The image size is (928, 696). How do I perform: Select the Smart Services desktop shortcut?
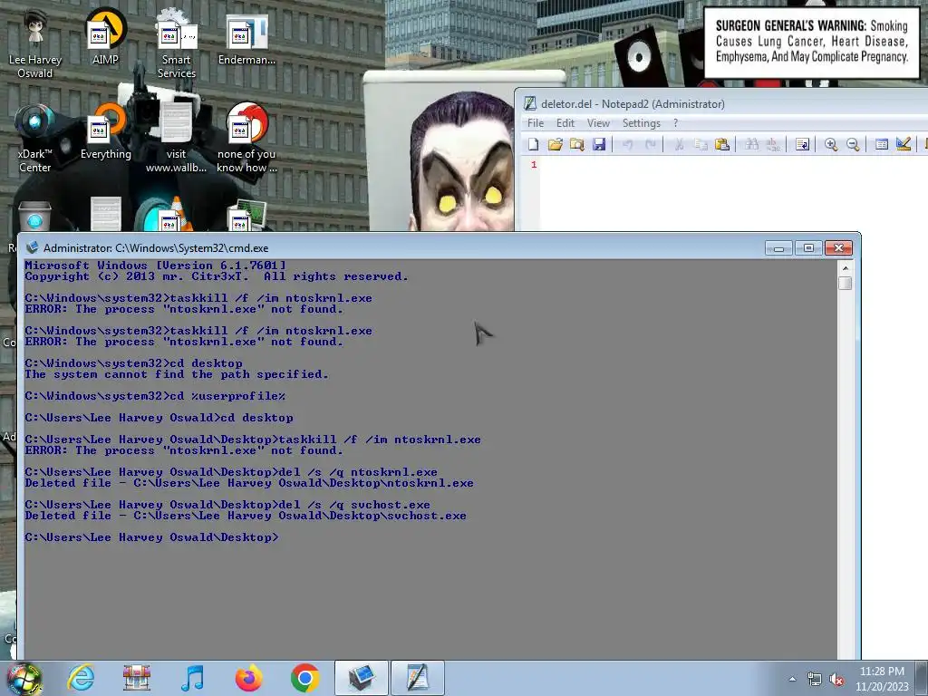(177, 43)
